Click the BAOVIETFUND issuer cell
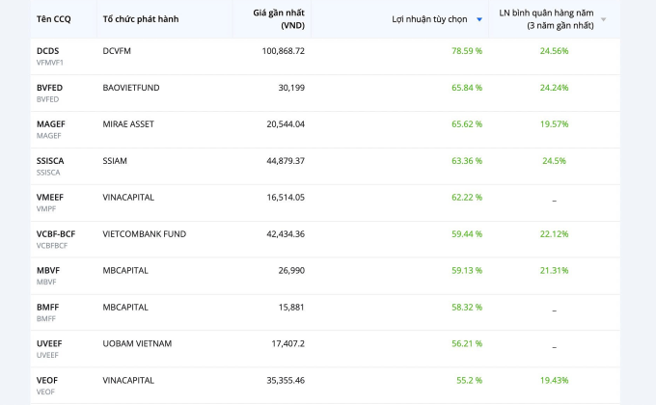The image size is (656, 405). tap(131, 87)
